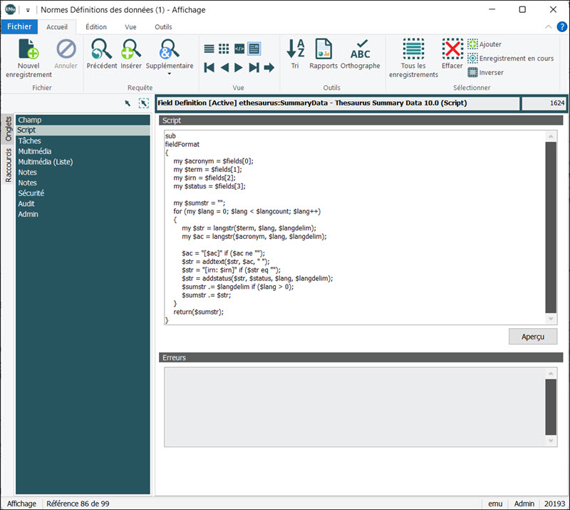
Task: Click the Insérer query icon
Action: (x=131, y=54)
